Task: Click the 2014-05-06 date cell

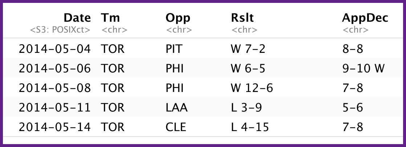Action: [54, 68]
